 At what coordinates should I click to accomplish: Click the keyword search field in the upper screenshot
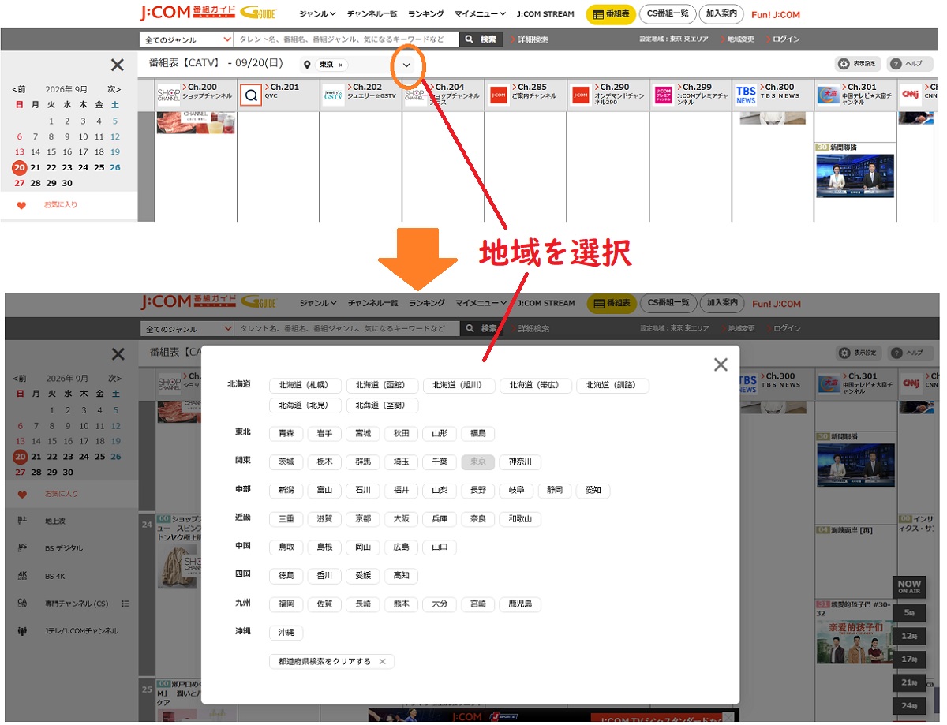(347, 39)
